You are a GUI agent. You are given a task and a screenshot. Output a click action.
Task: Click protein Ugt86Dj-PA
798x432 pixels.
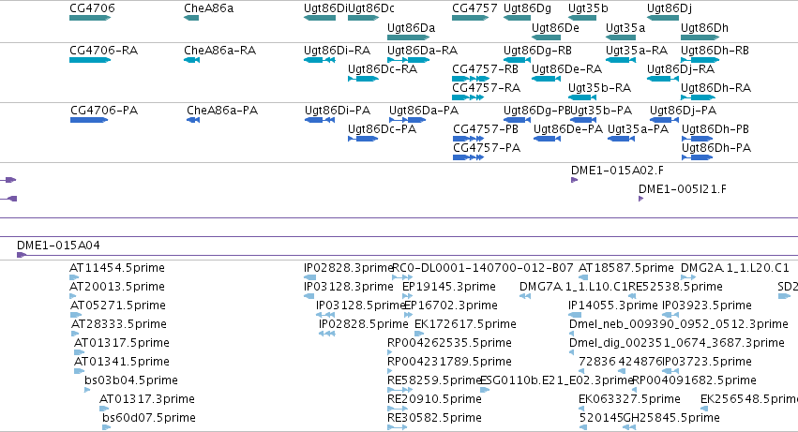tap(664, 120)
